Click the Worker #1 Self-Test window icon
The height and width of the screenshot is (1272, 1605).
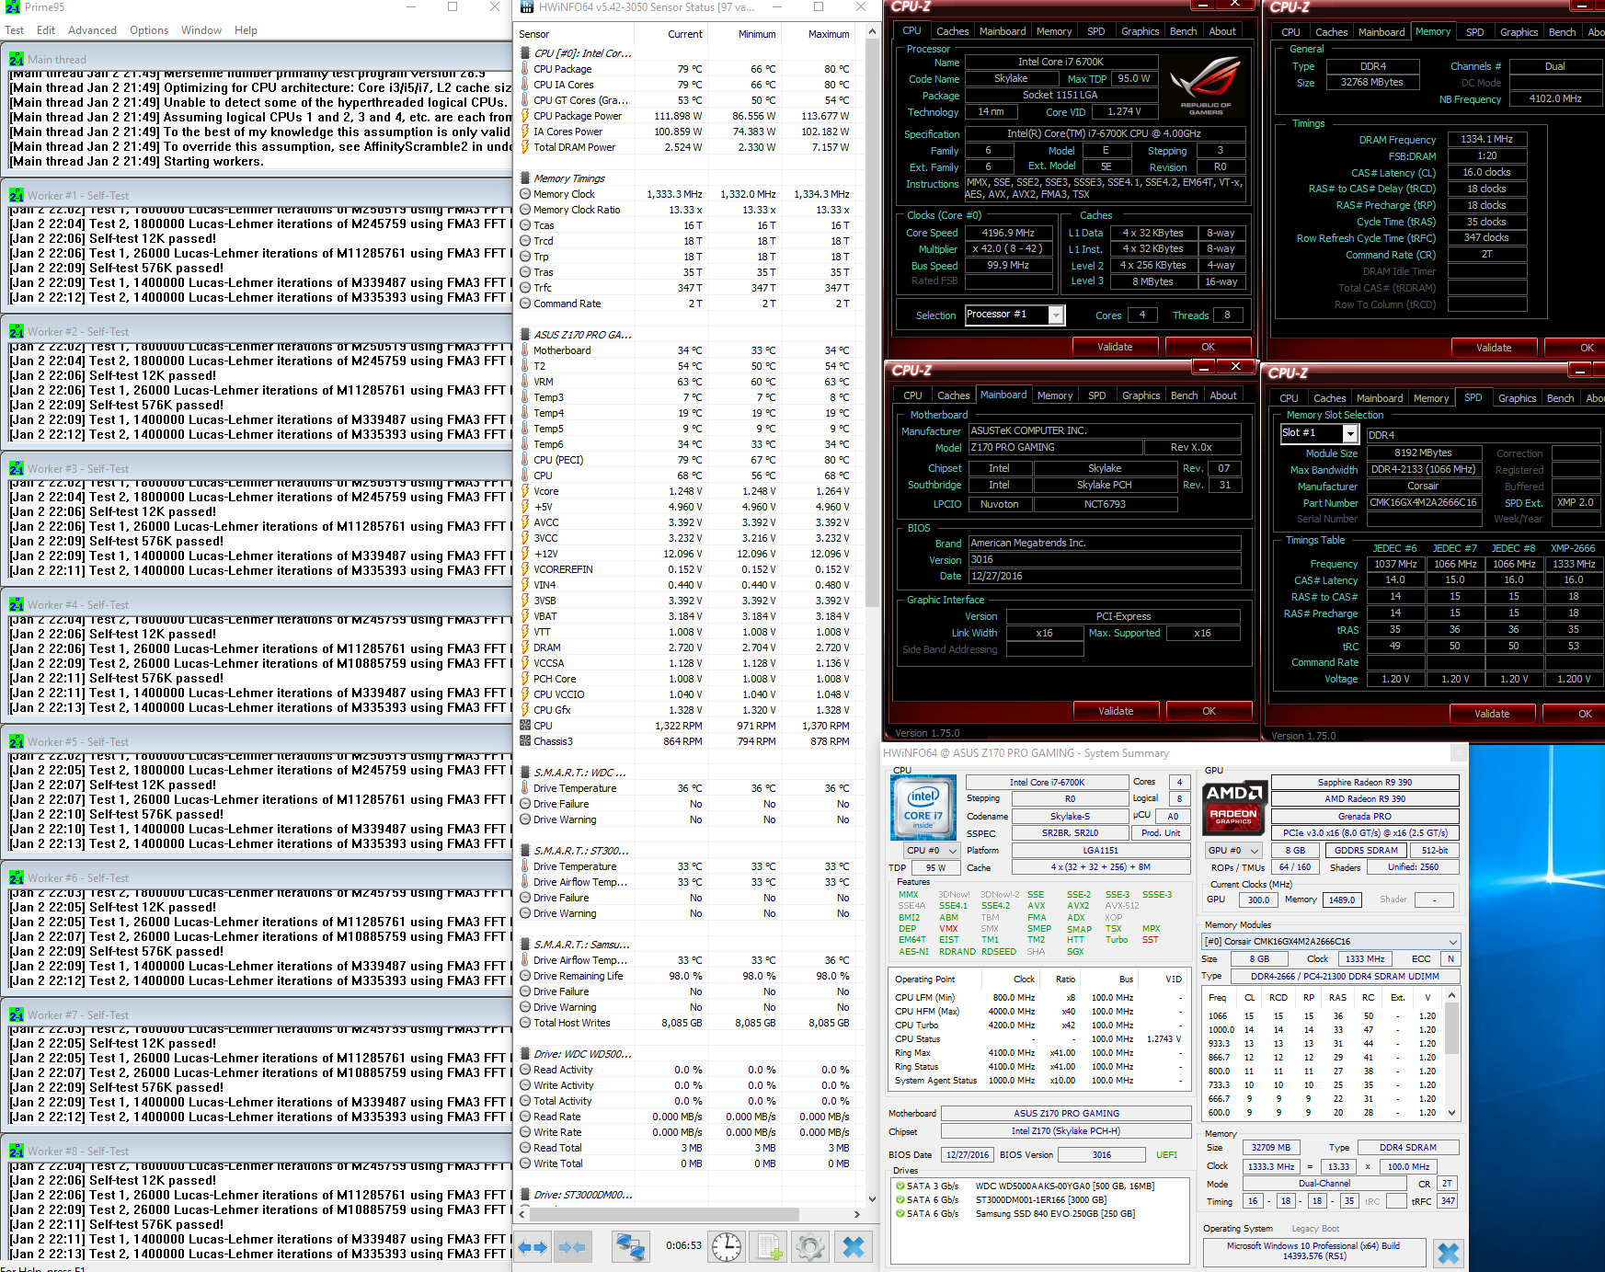(x=17, y=195)
